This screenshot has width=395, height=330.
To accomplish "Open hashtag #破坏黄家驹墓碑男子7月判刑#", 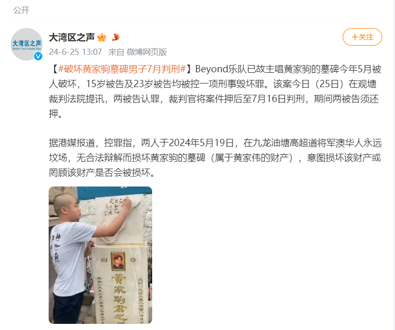I will tap(122, 69).
